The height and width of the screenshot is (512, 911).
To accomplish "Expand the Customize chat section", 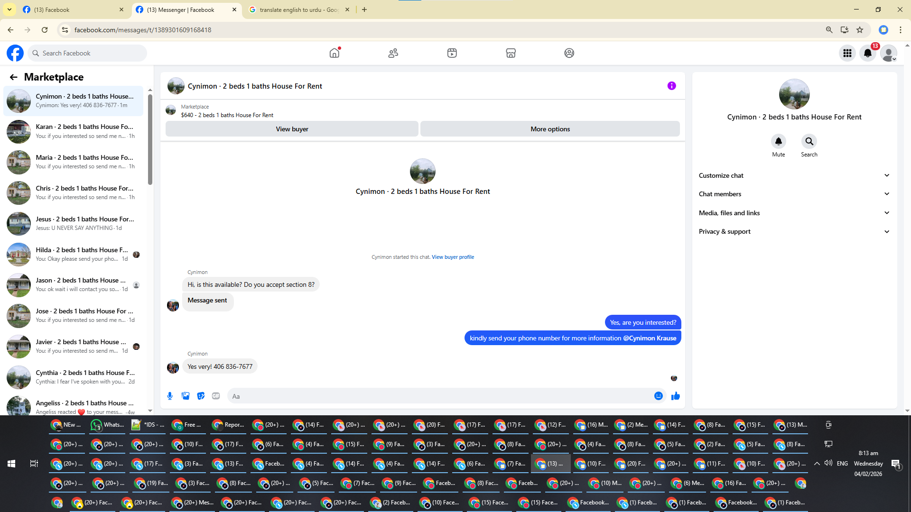I will [x=793, y=175].
